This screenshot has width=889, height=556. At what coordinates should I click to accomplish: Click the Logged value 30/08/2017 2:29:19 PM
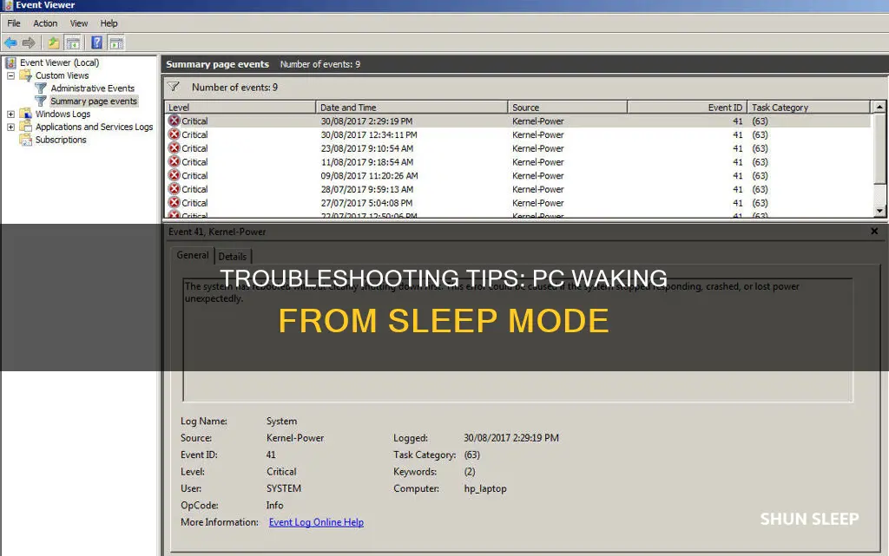click(x=511, y=438)
